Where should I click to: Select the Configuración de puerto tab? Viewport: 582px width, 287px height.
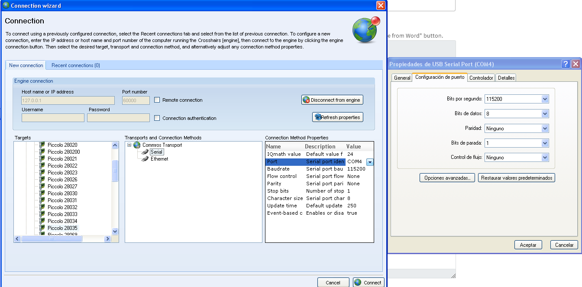440,77
